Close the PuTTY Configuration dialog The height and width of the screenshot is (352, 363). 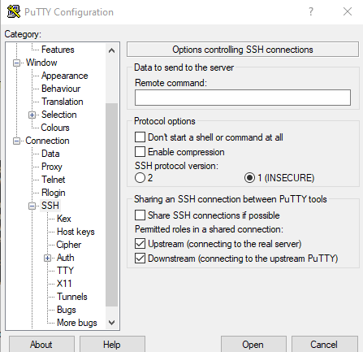[348, 11]
